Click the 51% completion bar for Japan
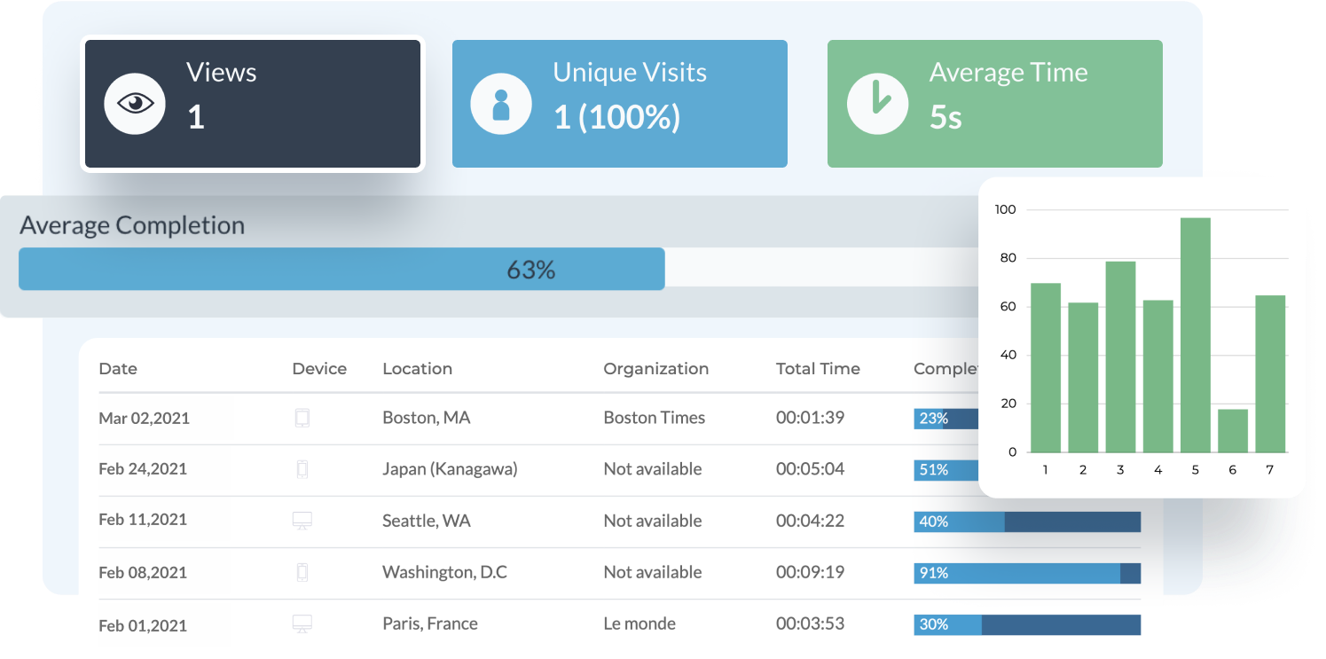Viewport: 1326px width, 659px height. (945, 469)
